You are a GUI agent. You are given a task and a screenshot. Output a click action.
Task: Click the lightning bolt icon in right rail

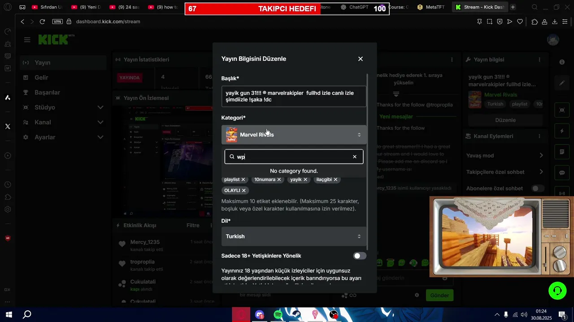click(x=562, y=131)
